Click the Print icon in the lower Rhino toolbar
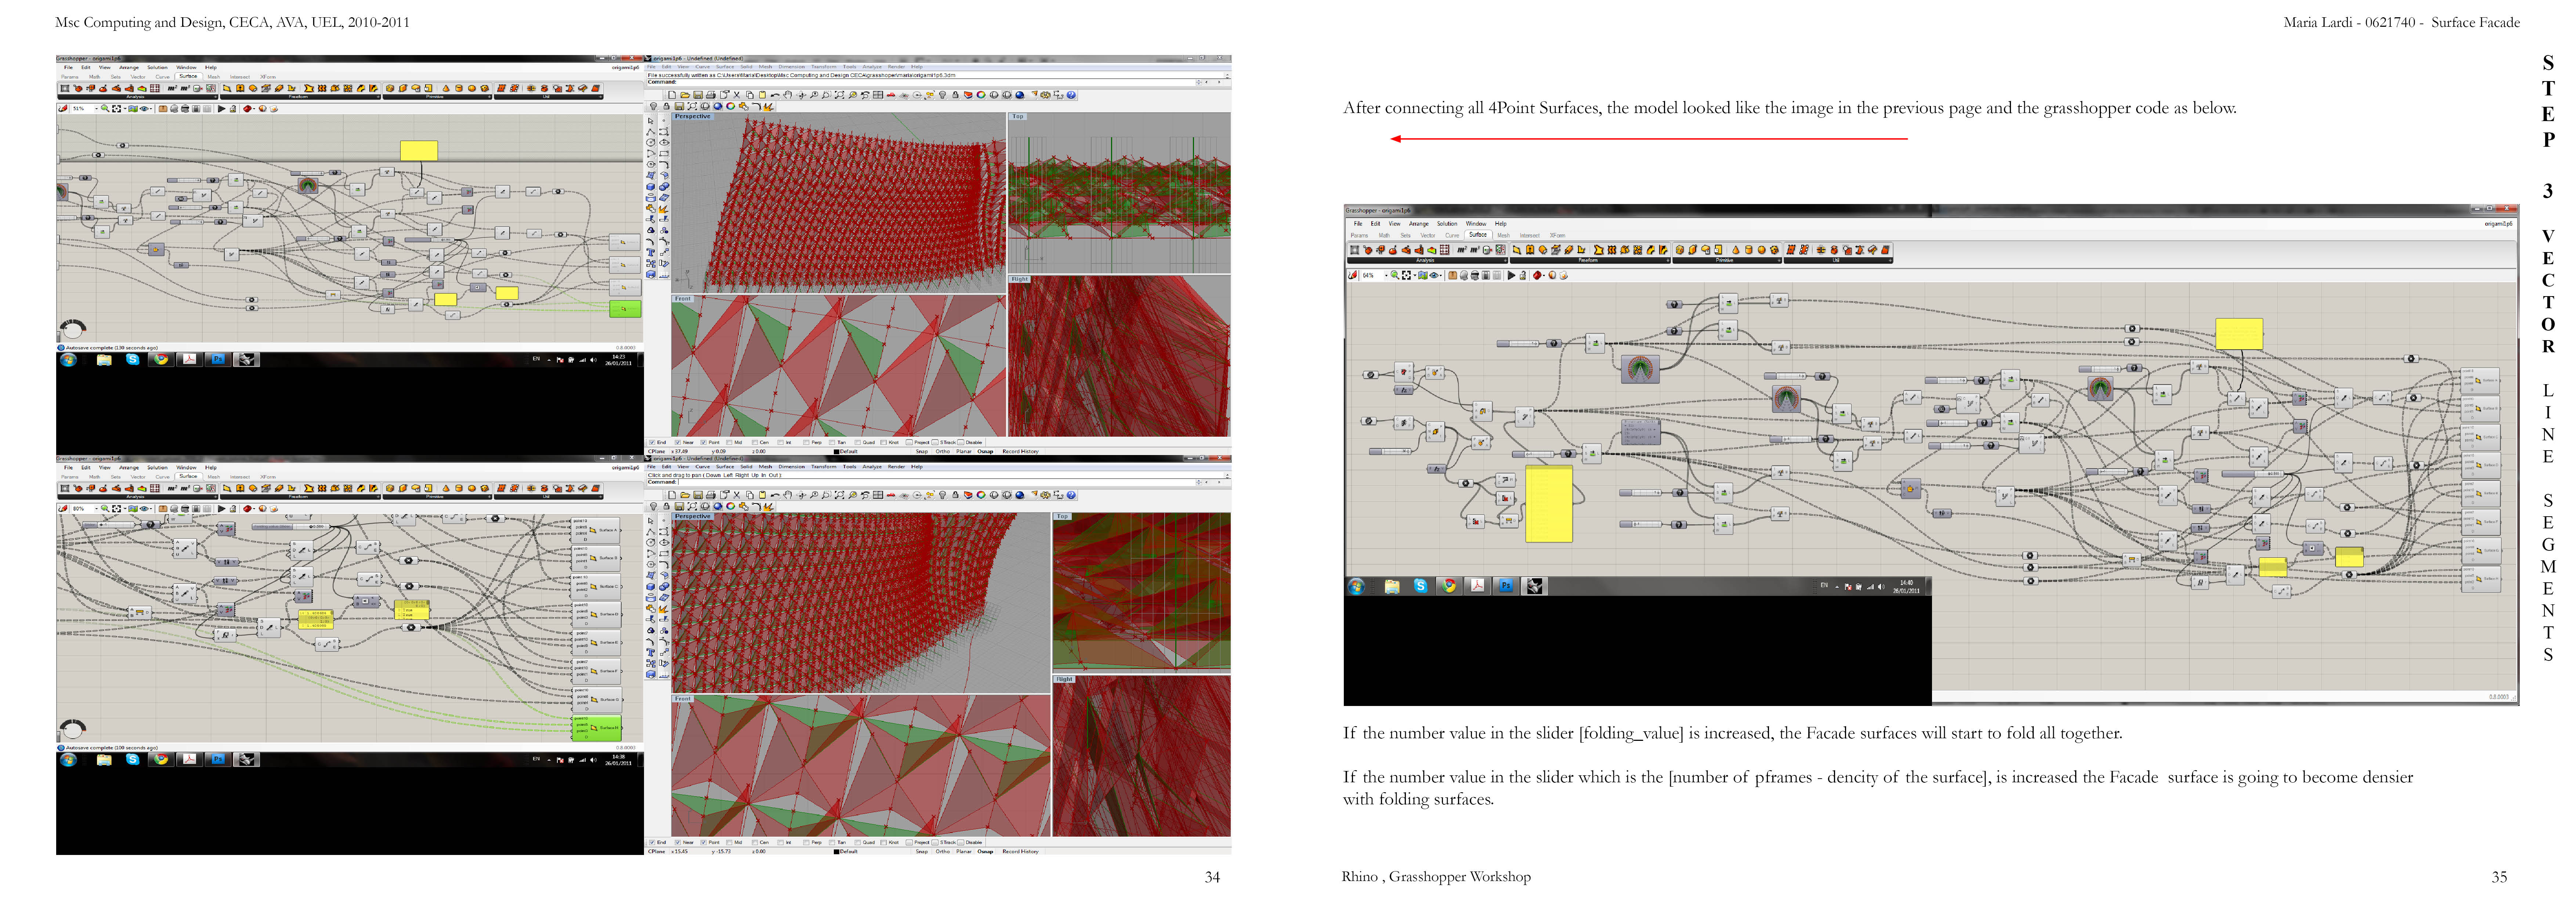The width and height of the screenshot is (2576, 910). (x=711, y=495)
